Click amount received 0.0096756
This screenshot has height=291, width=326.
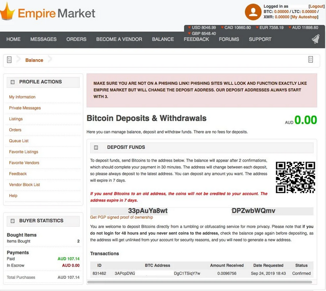[227, 273]
